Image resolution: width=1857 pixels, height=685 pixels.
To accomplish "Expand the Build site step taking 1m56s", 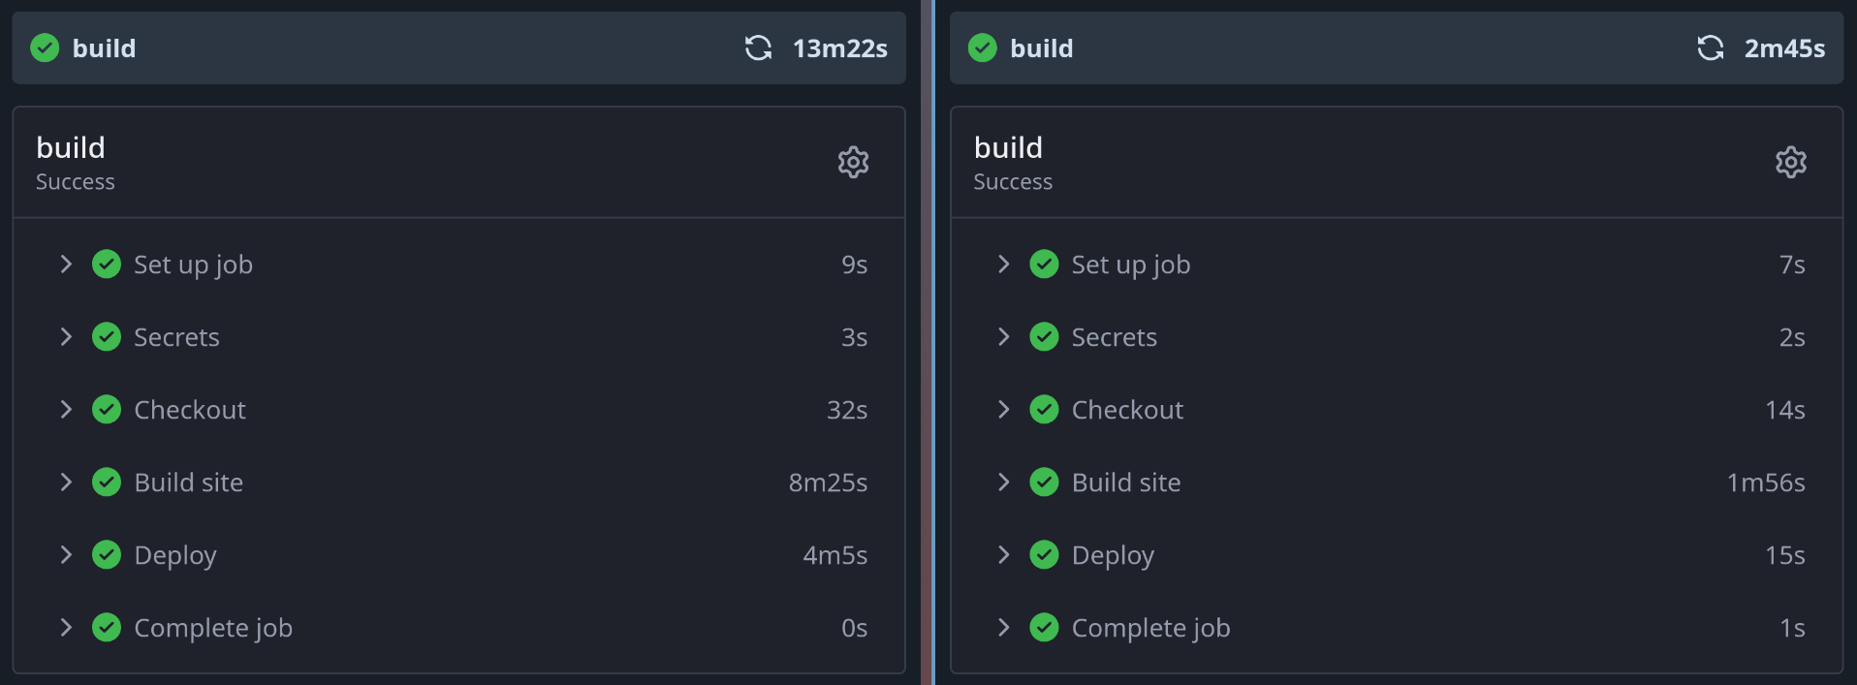I will point(1003,483).
